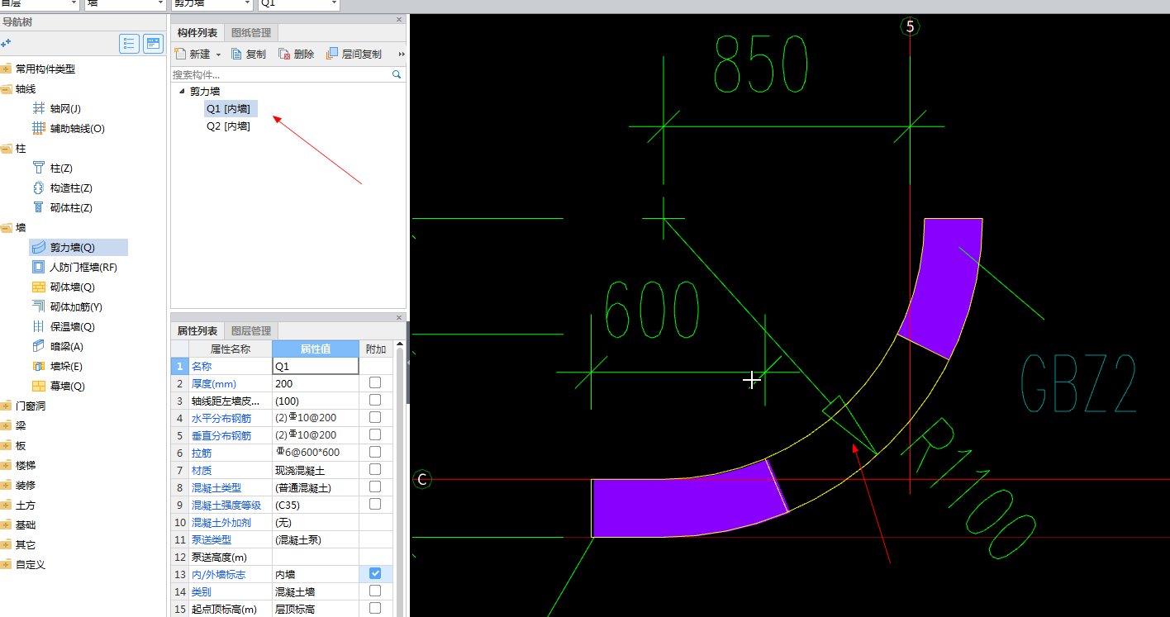Select 幕墙(Q) curtain wall component
Viewport: 1170px width, 617px height.
click(x=67, y=386)
